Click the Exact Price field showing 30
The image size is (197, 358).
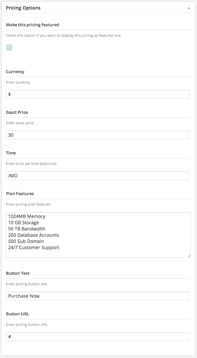point(97,135)
